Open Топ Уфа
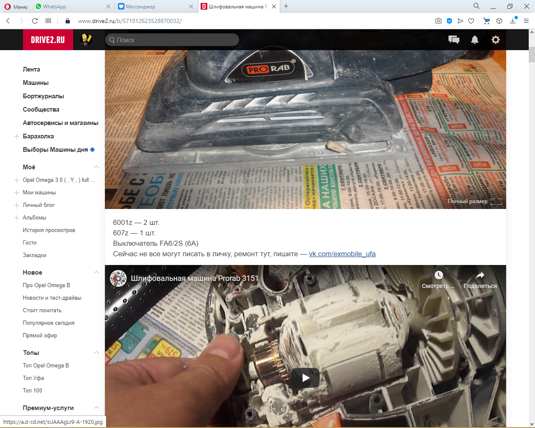The height and width of the screenshot is (428, 535). 33,378
